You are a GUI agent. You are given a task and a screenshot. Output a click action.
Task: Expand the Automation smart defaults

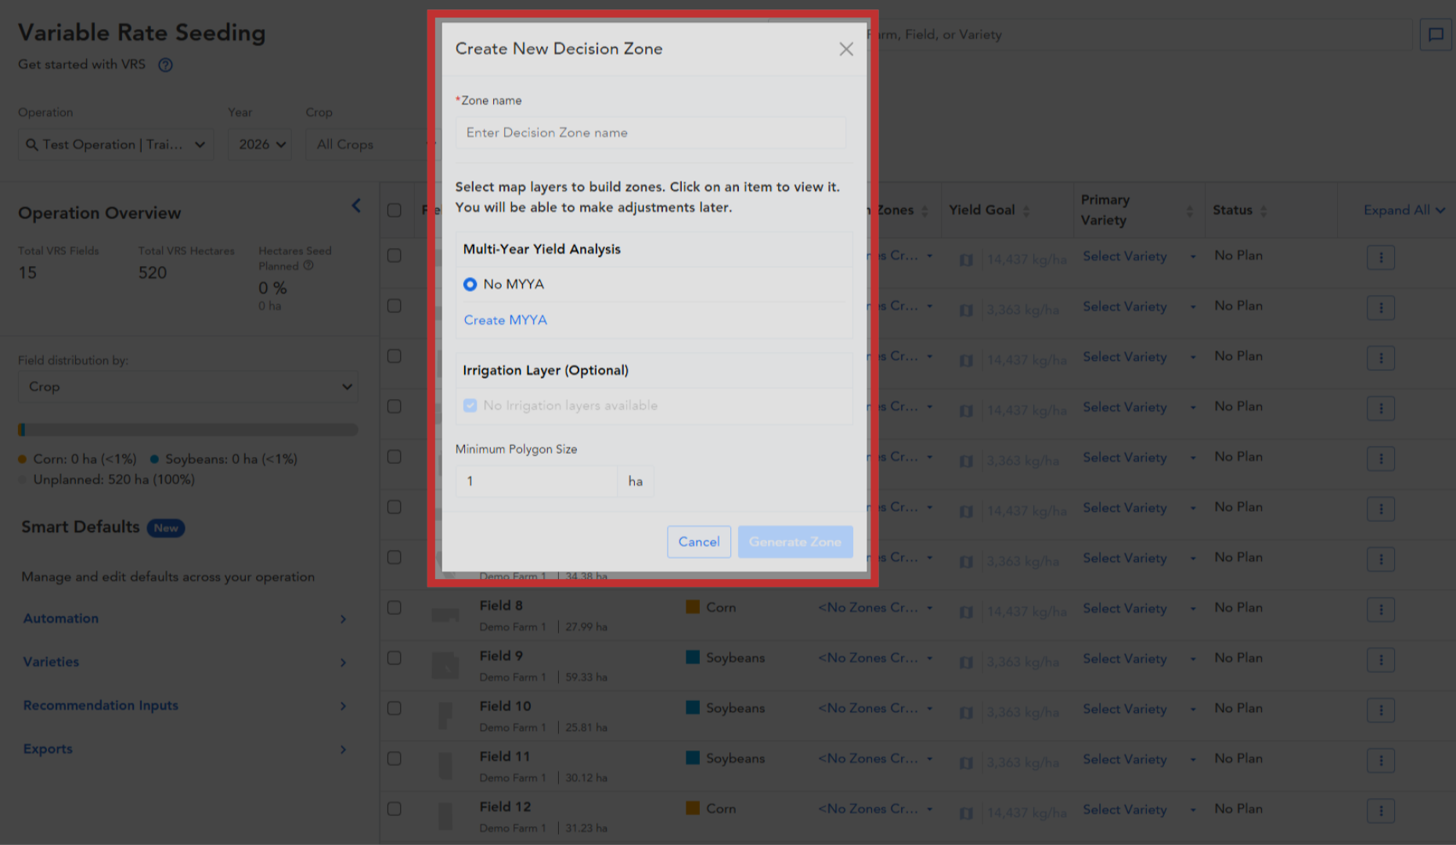coord(61,618)
